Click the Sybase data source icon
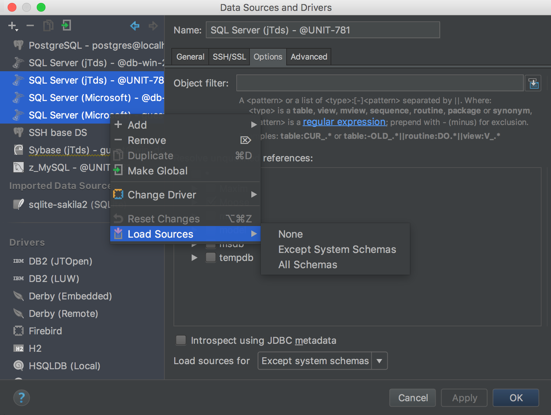This screenshot has height=415, width=551. 19,150
